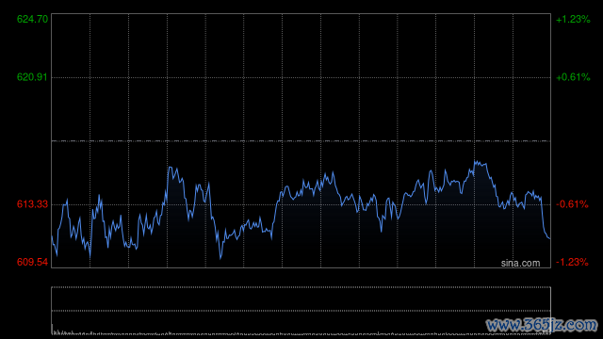Click the lowest dip of the blue price line
Screen dimensions: 603x339
[x=220, y=258]
